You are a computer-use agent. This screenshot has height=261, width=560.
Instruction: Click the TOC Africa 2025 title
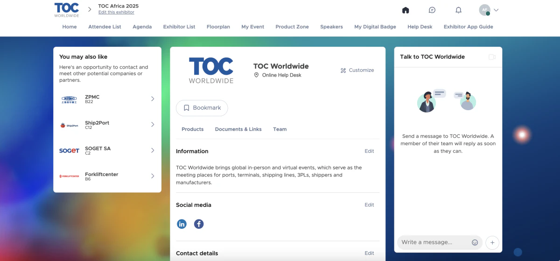pyautogui.click(x=119, y=6)
